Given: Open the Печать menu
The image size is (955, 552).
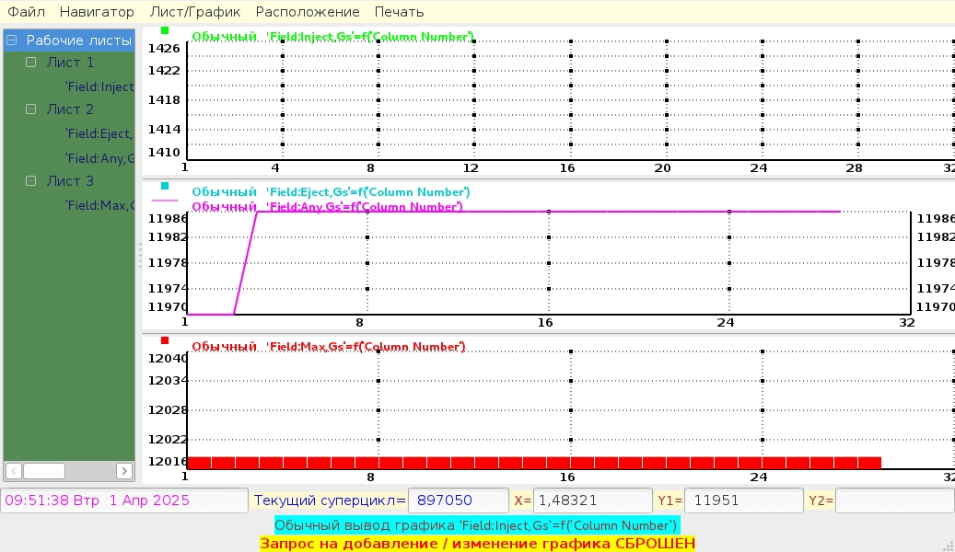Looking at the screenshot, I should [399, 12].
